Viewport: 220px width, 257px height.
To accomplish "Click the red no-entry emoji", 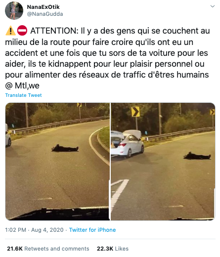I will pos(22,31).
